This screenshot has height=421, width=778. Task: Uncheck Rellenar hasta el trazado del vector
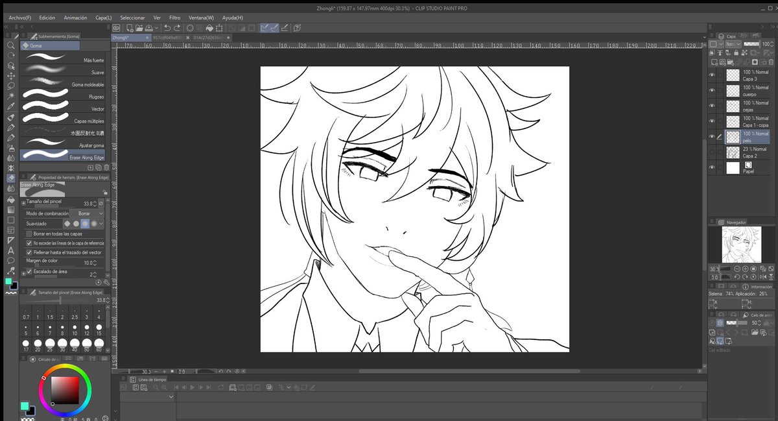pos(29,252)
